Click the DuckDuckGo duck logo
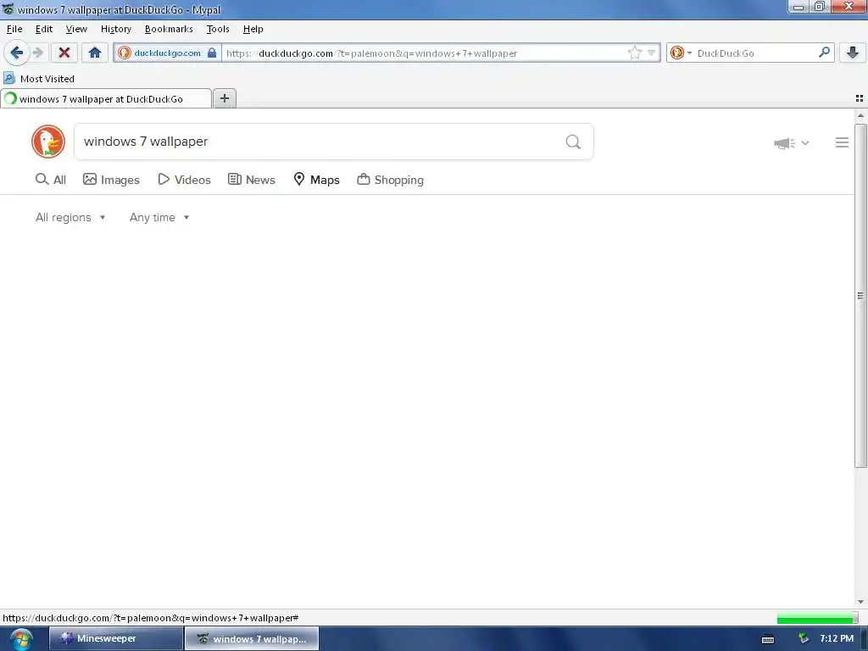 pyautogui.click(x=48, y=142)
